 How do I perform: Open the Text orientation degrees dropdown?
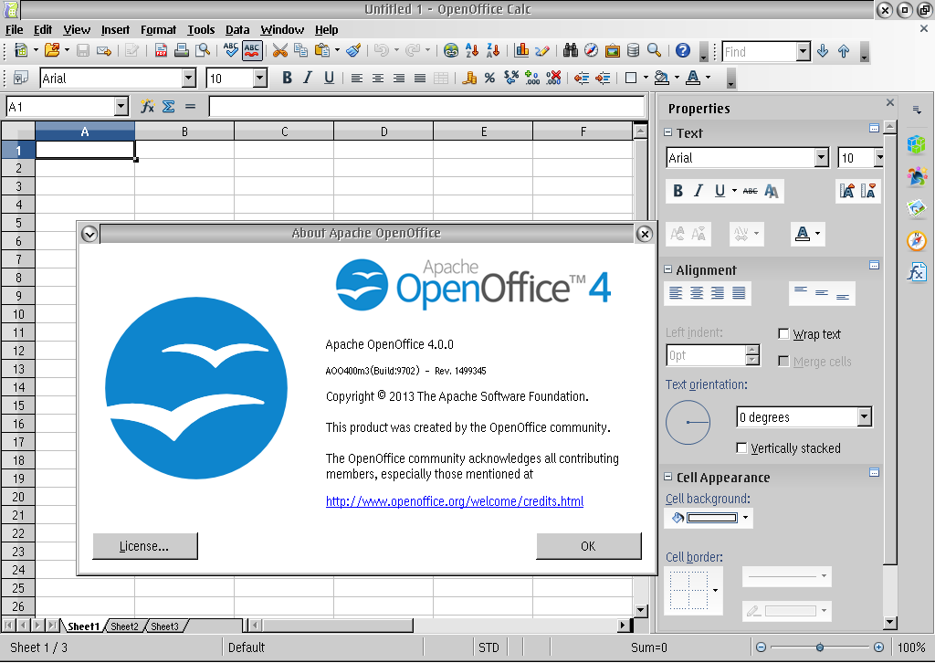[x=865, y=416]
